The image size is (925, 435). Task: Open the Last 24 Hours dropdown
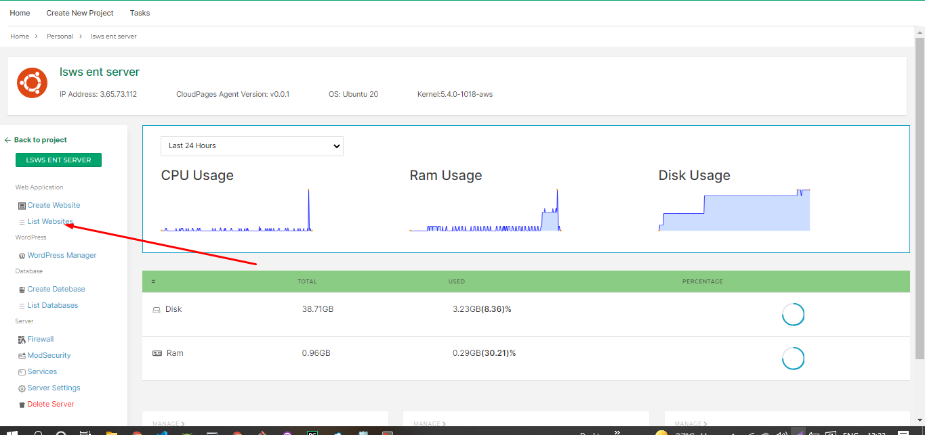[251, 145]
